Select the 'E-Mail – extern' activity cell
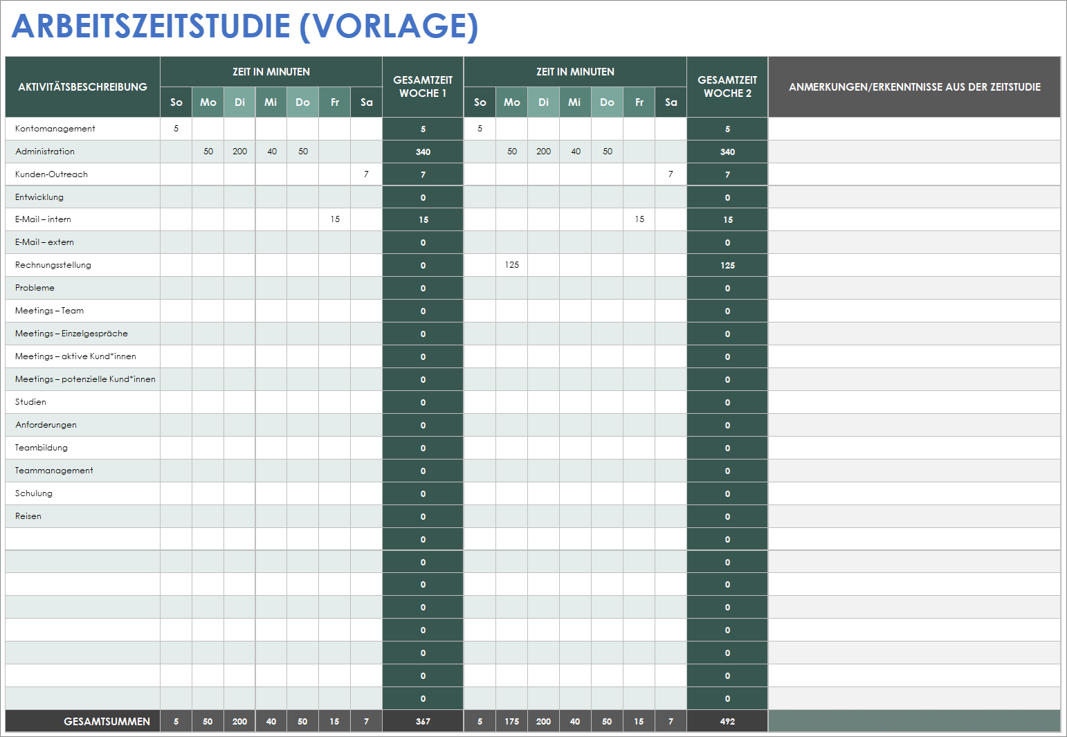This screenshot has height=737, width=1067. (x=83, y=242)
